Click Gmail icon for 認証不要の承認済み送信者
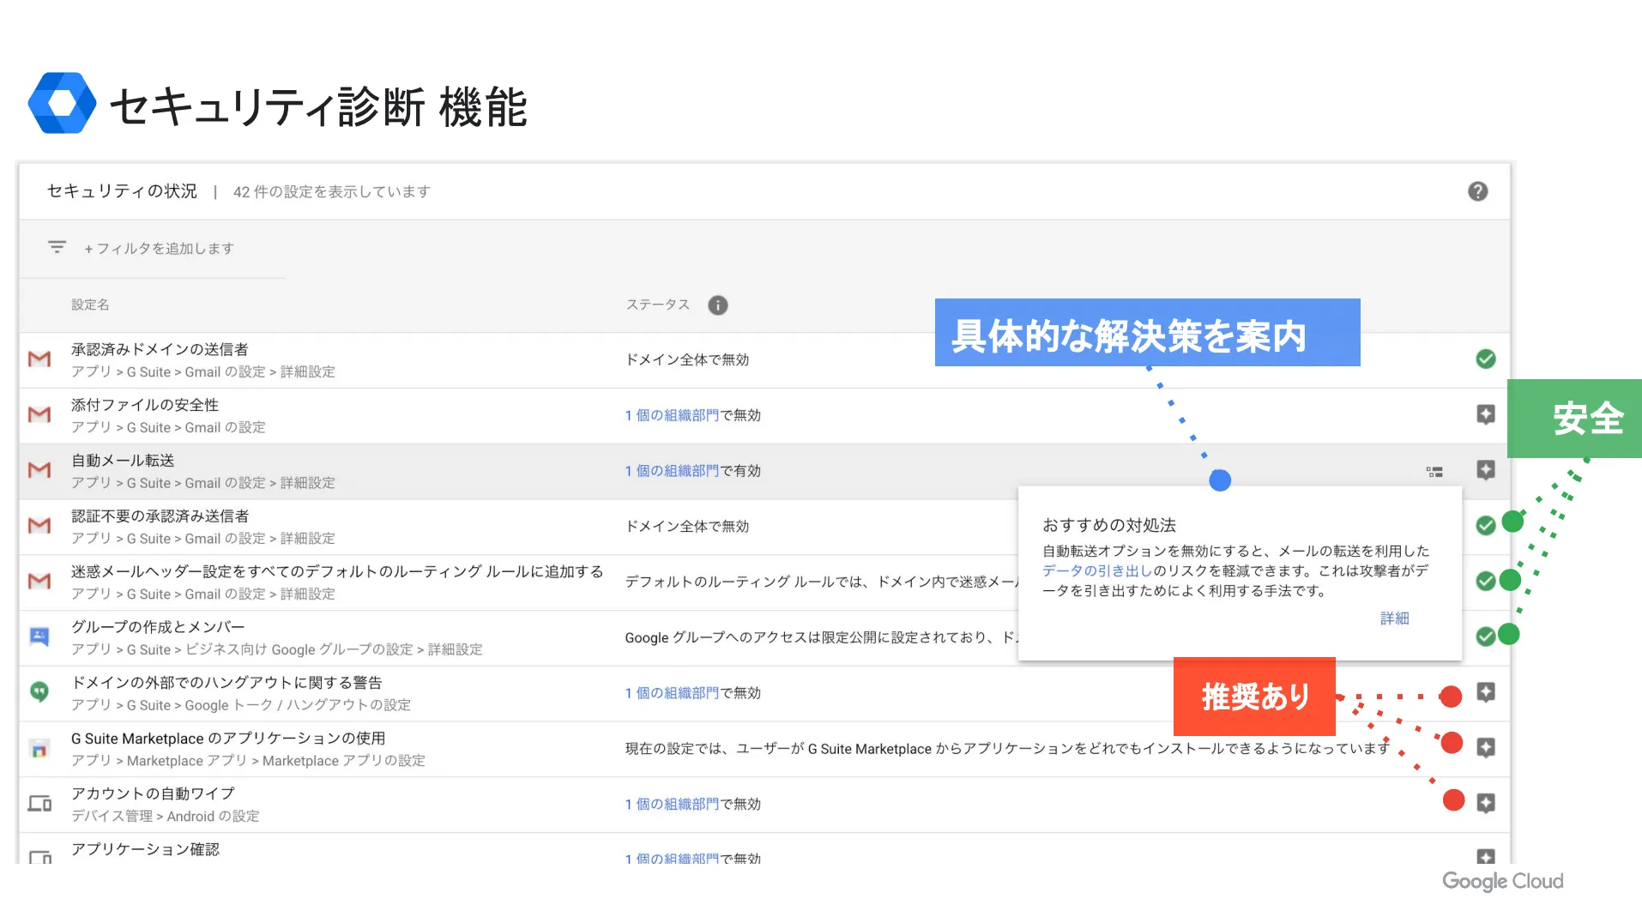 [39, 526]
